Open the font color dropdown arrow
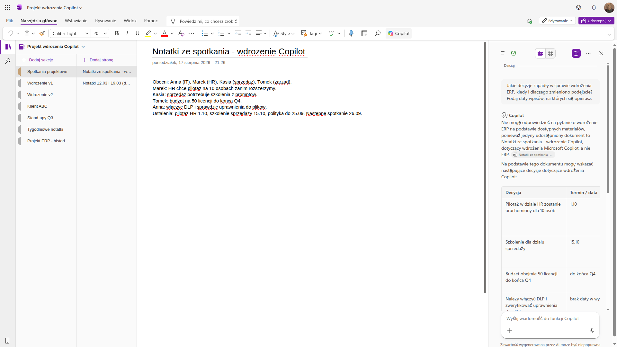The height and width of the screenshot is (347, 617). pos(172,33)
